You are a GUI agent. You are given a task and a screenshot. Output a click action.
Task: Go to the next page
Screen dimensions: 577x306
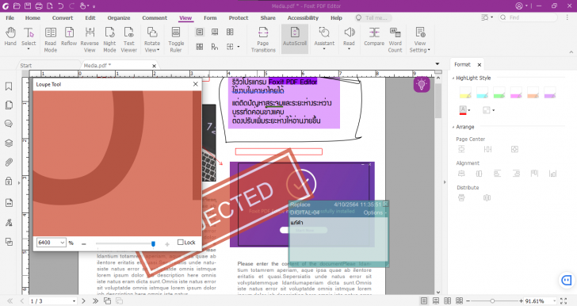(x=83, y=300)
